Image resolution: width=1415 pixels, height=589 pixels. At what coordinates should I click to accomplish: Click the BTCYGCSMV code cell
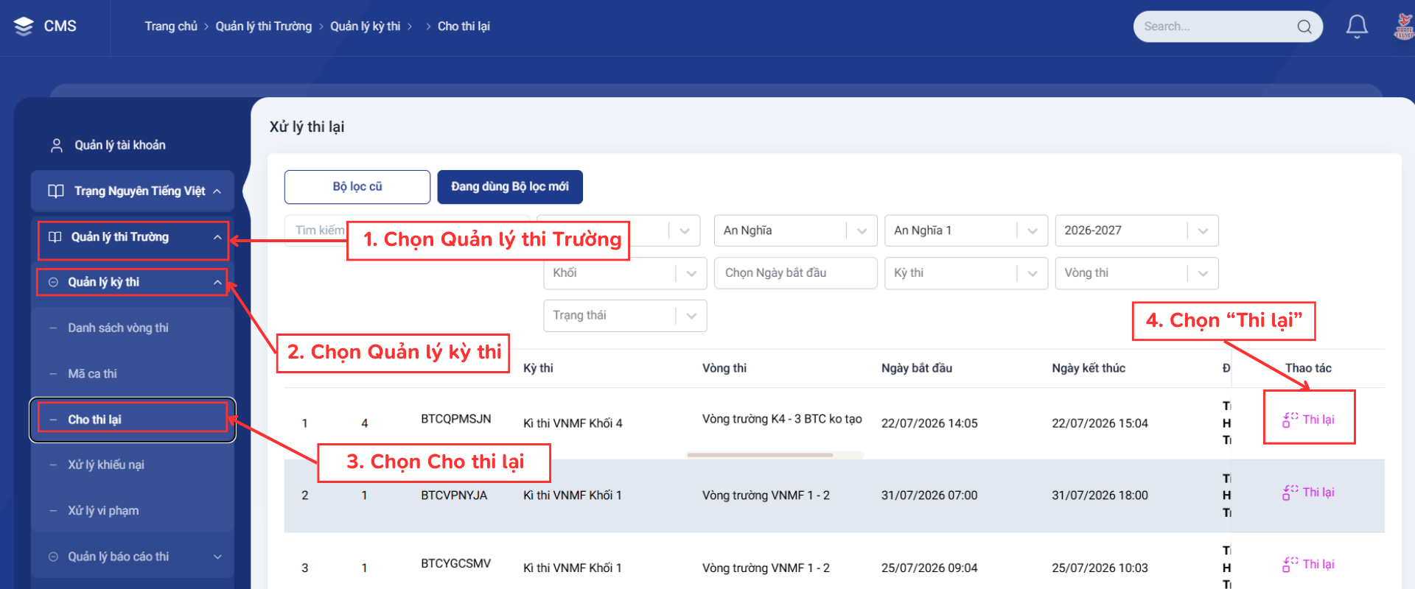click(456, 564)
